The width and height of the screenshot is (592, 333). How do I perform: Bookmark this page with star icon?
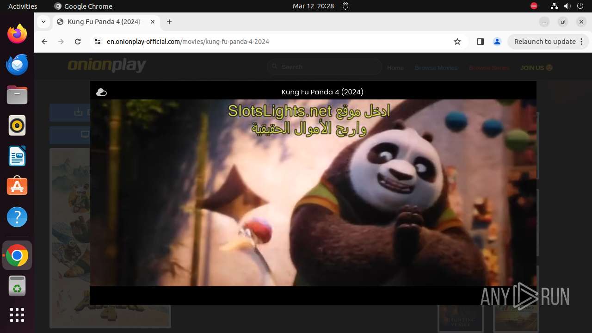pyautogui.click(x=457, y=42)
